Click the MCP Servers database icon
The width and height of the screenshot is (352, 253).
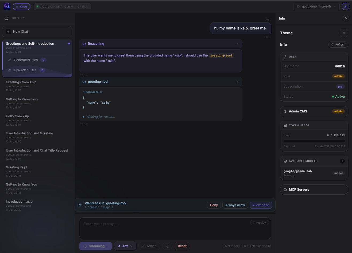285,190
